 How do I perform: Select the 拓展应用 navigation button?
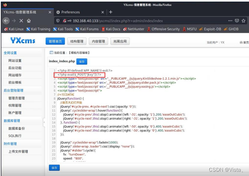(x=120, y=41)
